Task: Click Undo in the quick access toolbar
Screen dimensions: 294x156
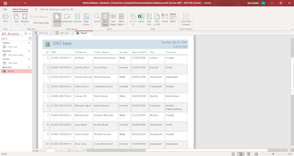Action: [x=11, y=3]
